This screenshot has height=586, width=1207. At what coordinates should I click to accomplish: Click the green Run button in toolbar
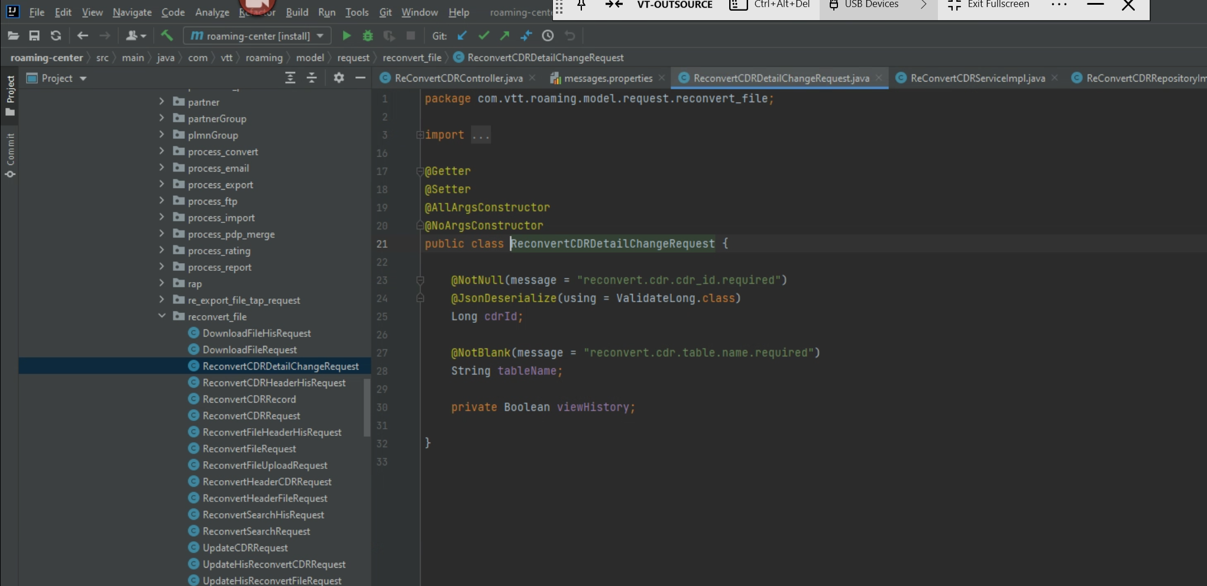tap(347, 36)
